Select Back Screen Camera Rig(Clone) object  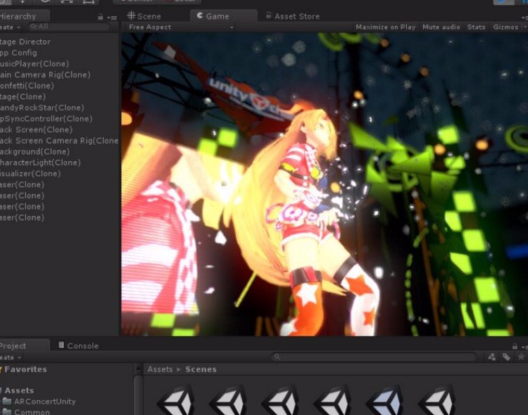[x=59, y=141]
